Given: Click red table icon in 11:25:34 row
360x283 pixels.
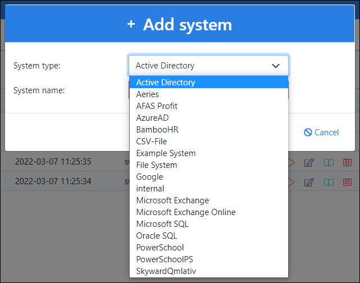Looking at the screenshot, I should (347, 182).
